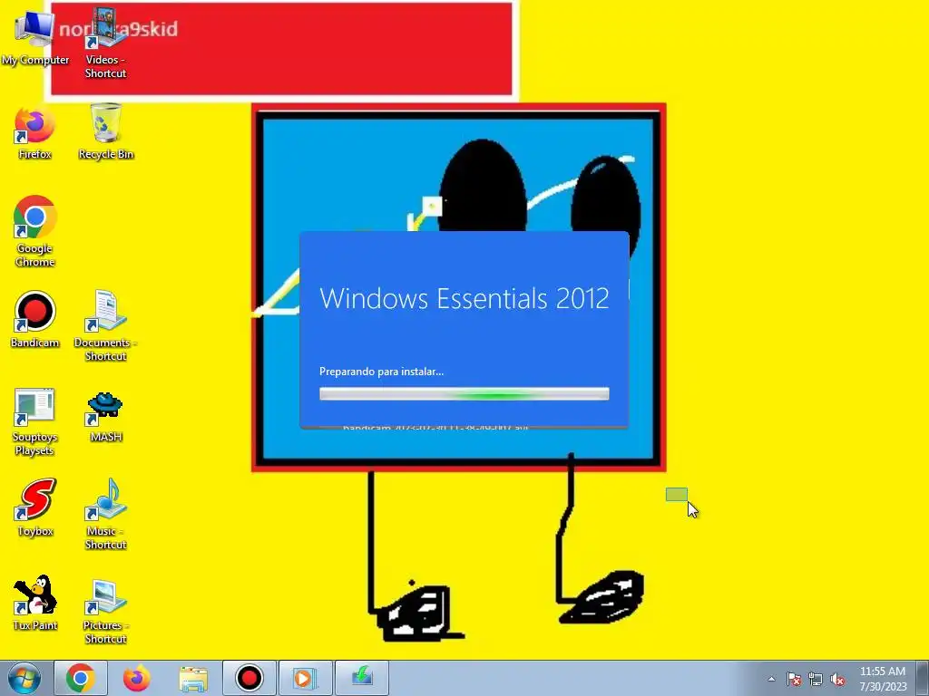
Task: Open Chrome from the taskbar
Action: [81, 678]
